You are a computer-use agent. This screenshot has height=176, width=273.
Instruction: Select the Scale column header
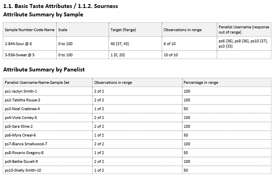click(x=63, y=30)
